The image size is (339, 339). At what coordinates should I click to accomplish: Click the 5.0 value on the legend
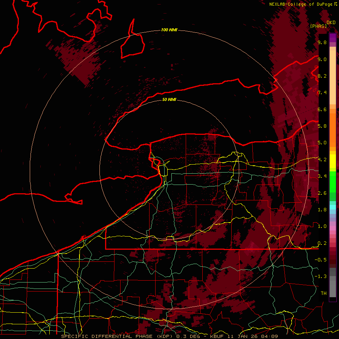point(322,143)
